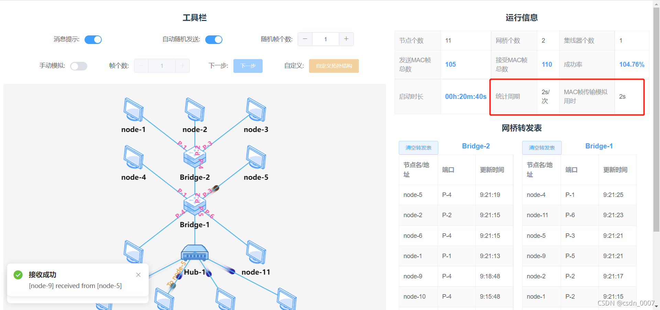Image resolution: width=660 pixels, height=310 pixels.
Task: Click the Bridge-2 更新时间 column header
Action: click(494, 170)
